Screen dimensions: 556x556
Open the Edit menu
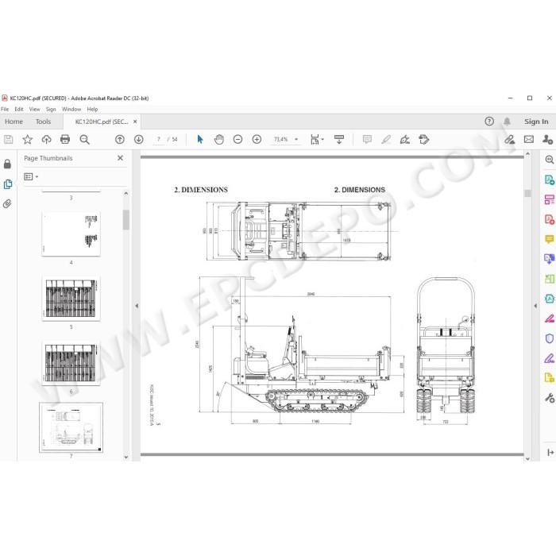pos(19,110)
